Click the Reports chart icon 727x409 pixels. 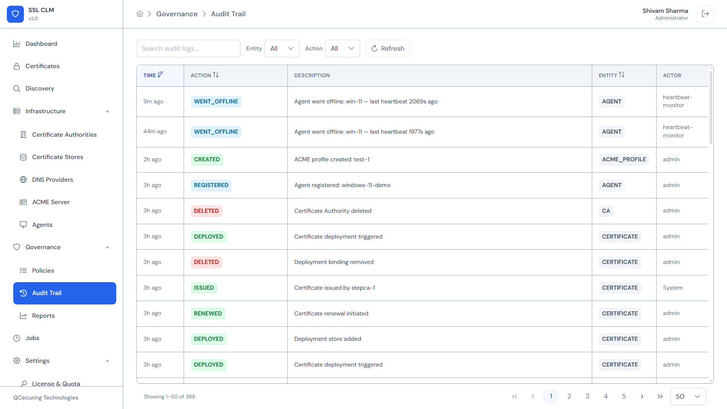click(x=23, y=316)
